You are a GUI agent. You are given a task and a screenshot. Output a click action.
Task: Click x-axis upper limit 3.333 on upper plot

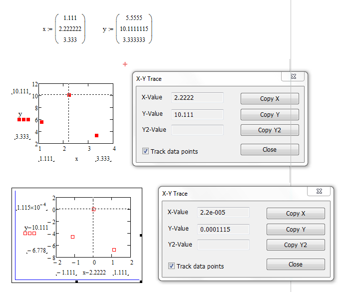pyautogui.click(x=103, y=159)
